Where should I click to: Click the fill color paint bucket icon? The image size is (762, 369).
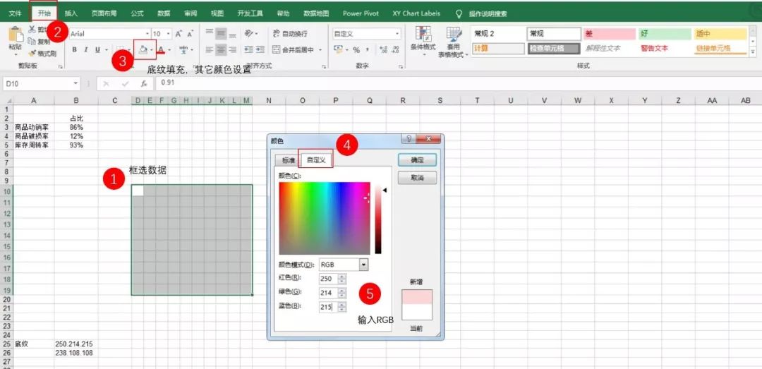143,49
